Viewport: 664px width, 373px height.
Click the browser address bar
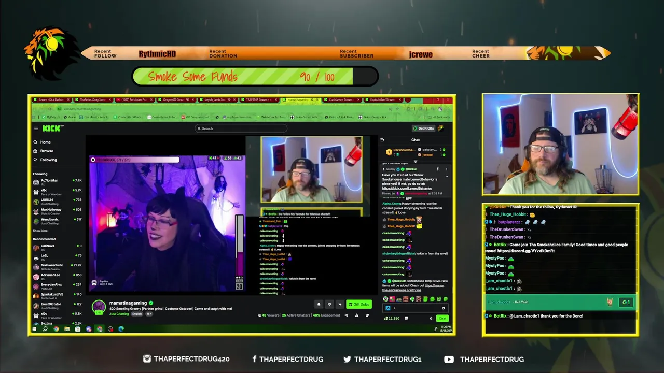pos(228,109)
